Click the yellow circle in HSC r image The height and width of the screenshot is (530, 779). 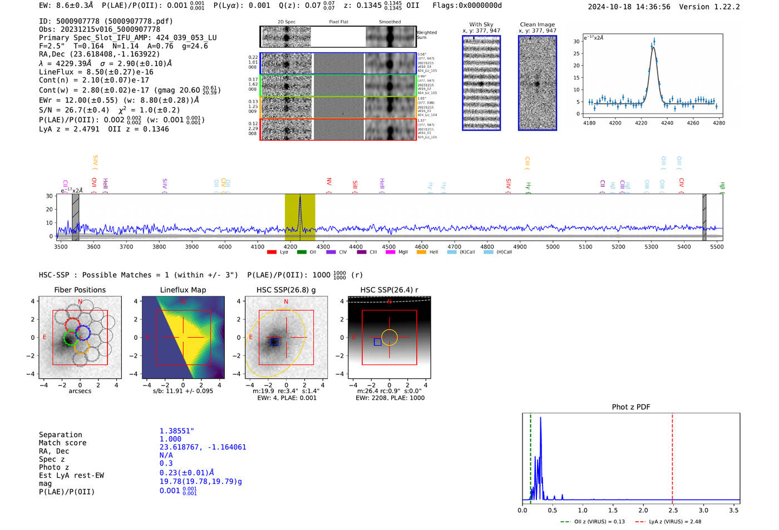pos(389,337)
